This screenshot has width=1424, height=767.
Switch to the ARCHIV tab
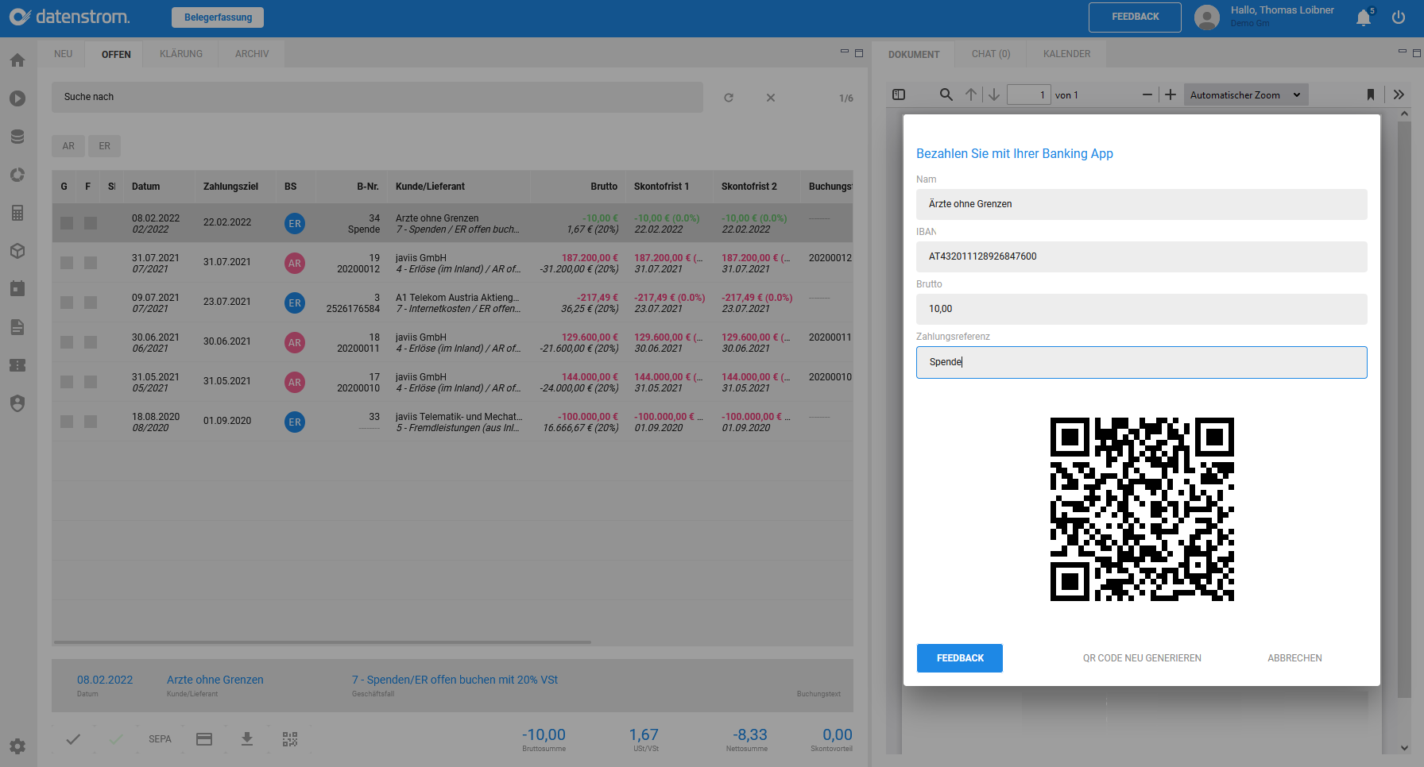point(251,53)
